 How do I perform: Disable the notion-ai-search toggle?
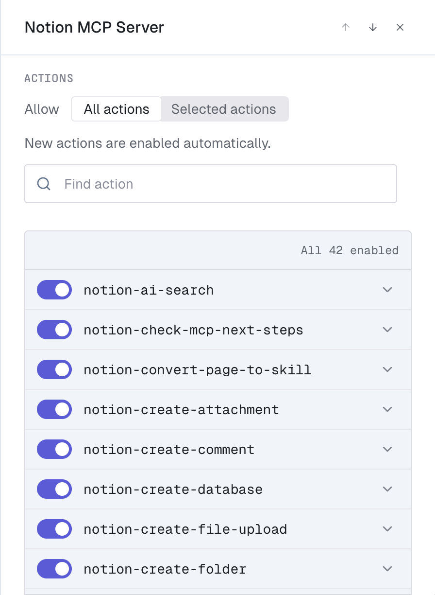[54, 290]
